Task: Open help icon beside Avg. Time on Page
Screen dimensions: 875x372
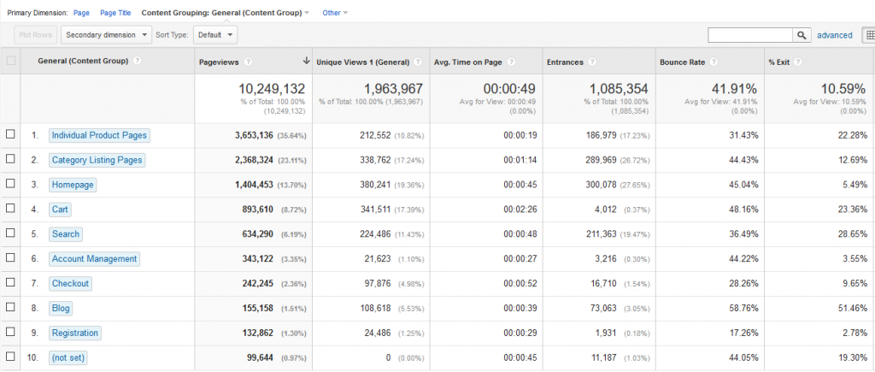Action: [511, 62]
